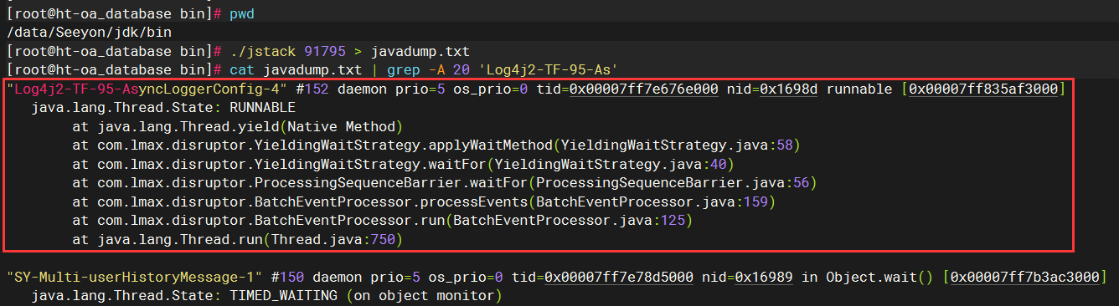Image resolution: width=1119 pixels, height=306 pixels.
Task: Click the stack address [0x00007ff835af3000]
Action: [983, 89]
